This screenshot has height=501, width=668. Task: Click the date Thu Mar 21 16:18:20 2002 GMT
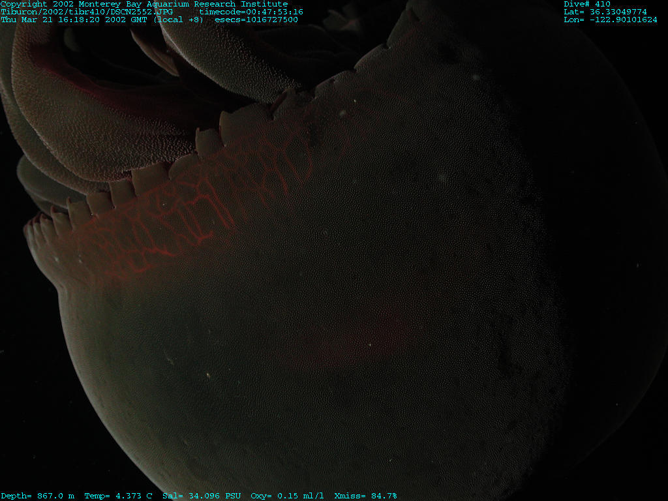tap(74, 20)
